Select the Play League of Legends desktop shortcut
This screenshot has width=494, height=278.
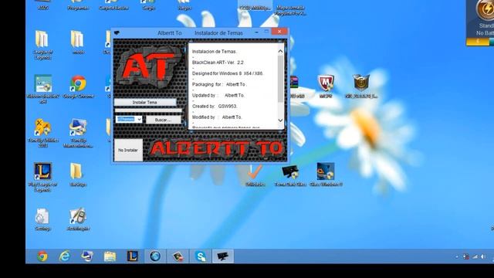click(42, 177)
